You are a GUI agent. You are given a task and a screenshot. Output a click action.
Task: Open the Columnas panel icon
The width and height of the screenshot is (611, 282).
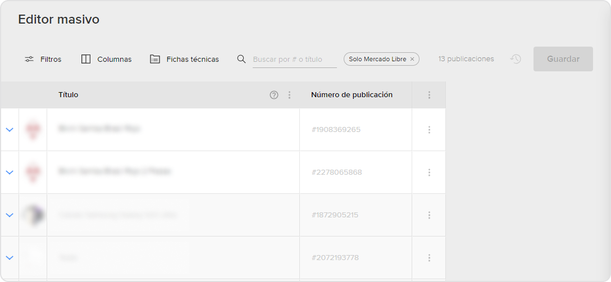pyautogui.click(x=86, y=60)
